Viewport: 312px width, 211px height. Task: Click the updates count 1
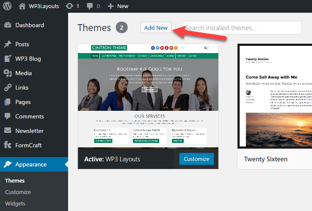[78, 6]
